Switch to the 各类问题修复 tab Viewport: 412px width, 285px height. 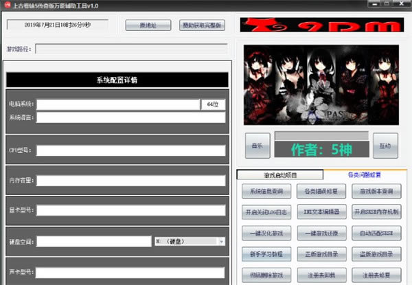[364, 174]
